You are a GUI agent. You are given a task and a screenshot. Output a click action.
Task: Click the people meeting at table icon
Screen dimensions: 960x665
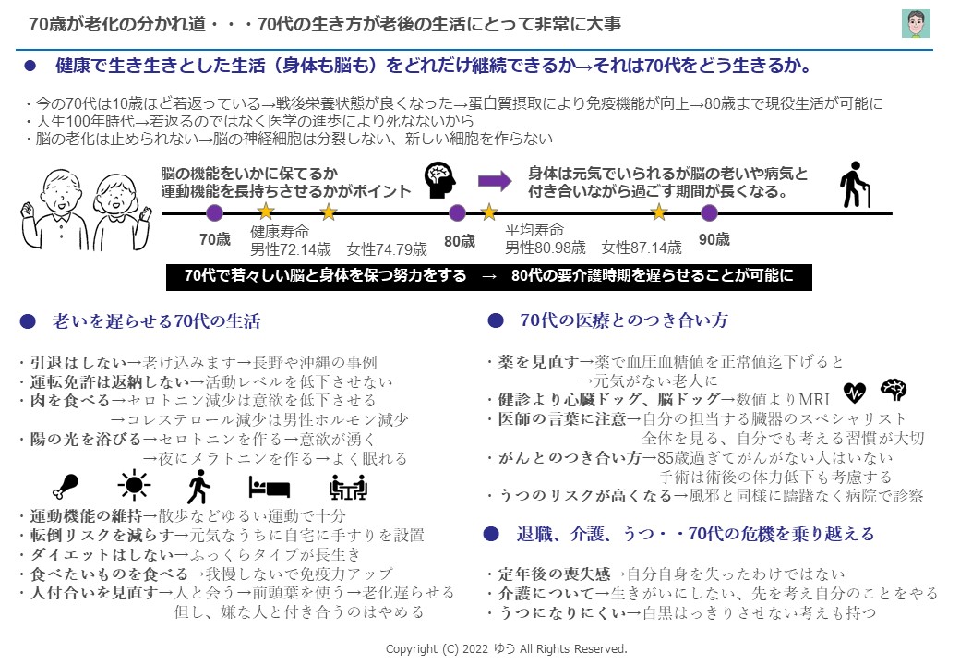click(348, 486)
